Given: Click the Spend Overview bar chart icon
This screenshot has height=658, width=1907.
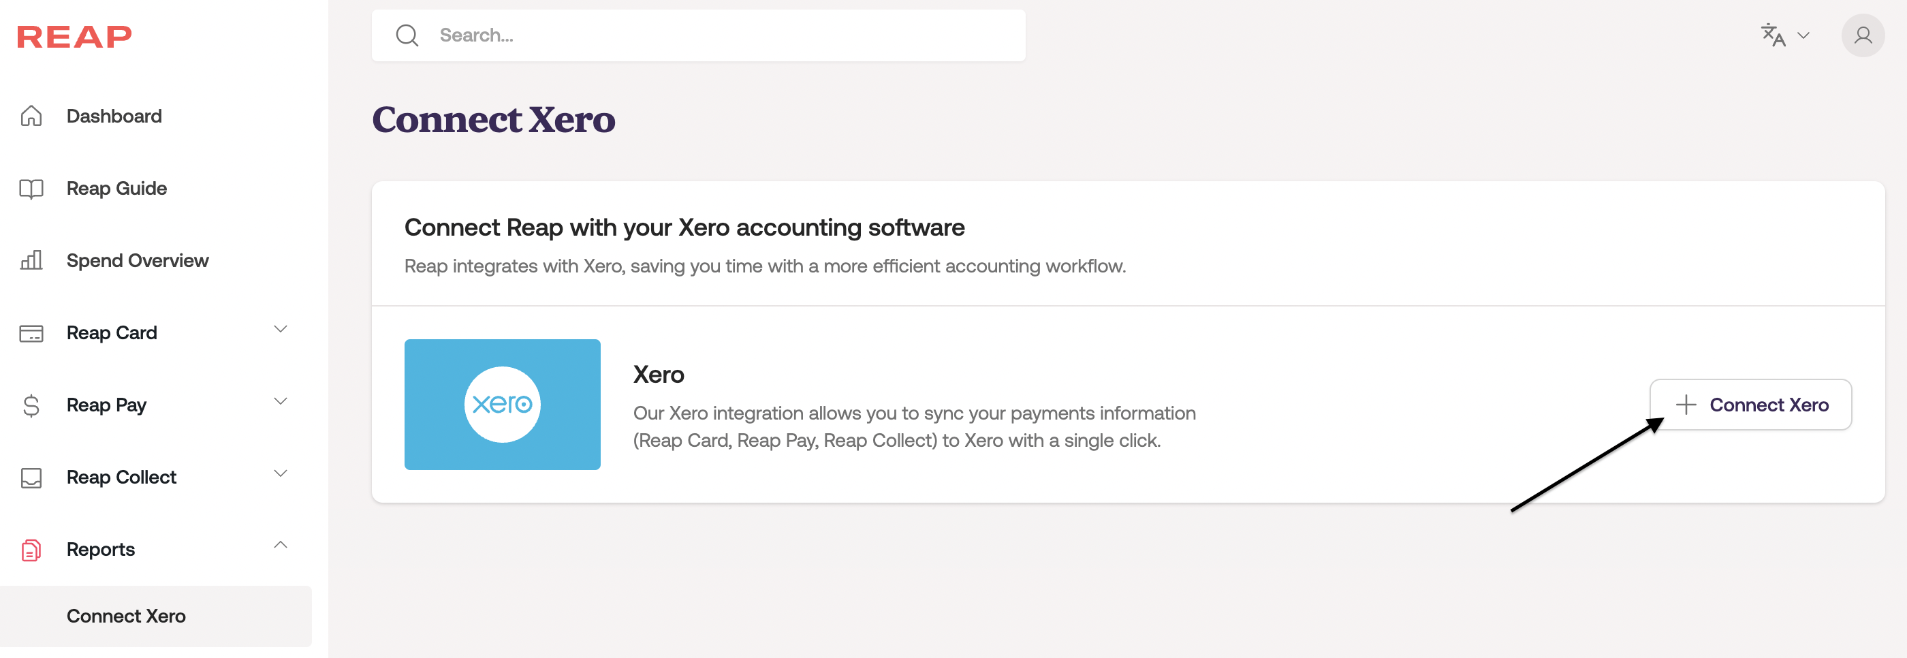Looking at the screenshot, I should tap(31, 260).
